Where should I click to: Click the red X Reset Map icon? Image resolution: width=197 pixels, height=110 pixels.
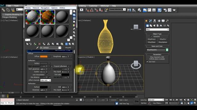click(x=39, y=44)
